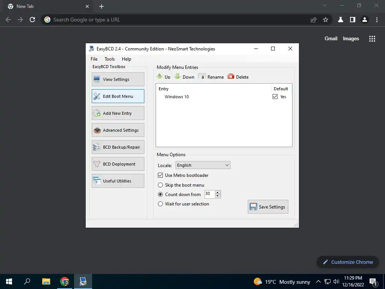Open the Windows Start menu
The height and width of the screenshot is (289, 385).
pyautogui.click(x=9, y=281)
